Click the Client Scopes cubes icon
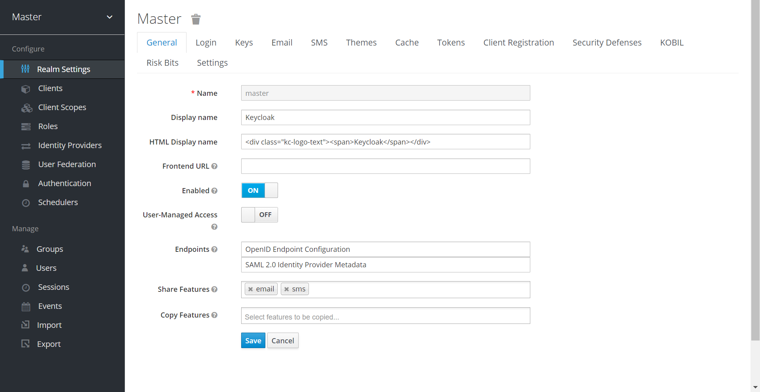This screenshot has width=760, height=392. [x=27, y=108]
